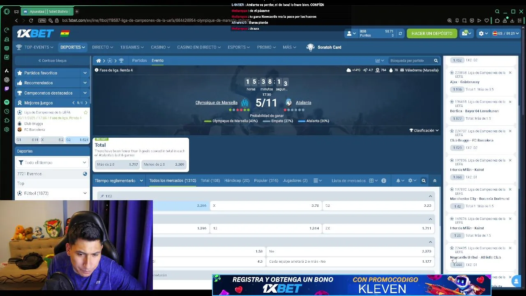Remove Newcastle United - Athletic Club bet
526x296 pixels.
(x=510, y=248)
